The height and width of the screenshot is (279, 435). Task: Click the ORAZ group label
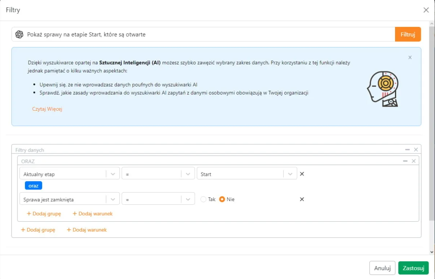(x=28, y=161)
